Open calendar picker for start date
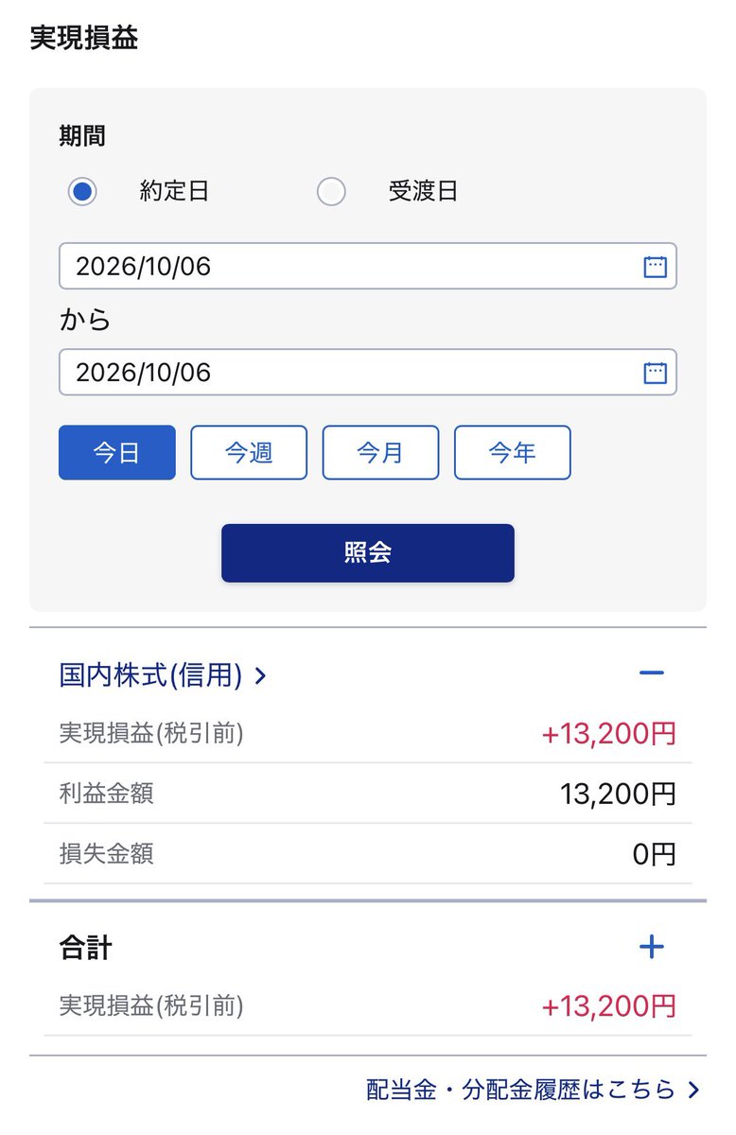Viewport: 736px width, 1135px height. (655, 267)
